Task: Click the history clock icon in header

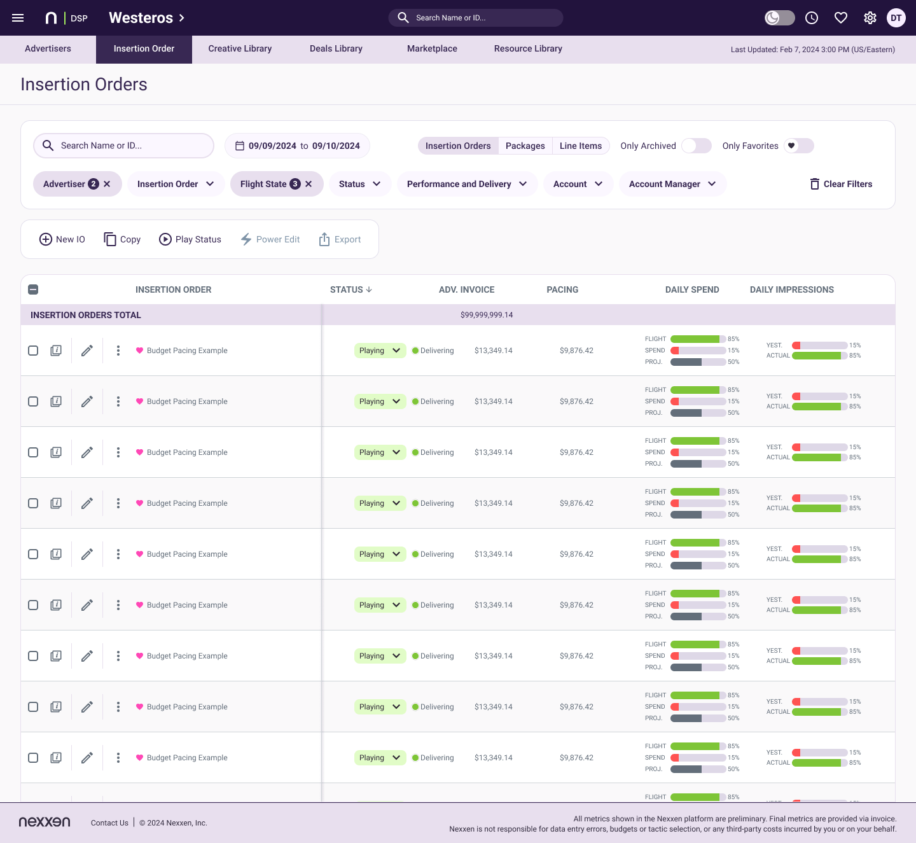Action: (x=812, y=18)
